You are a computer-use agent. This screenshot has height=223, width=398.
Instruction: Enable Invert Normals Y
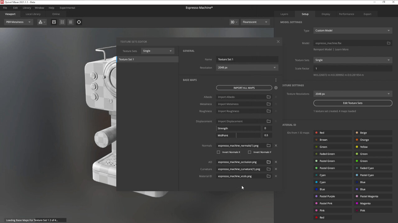[250, 152]
